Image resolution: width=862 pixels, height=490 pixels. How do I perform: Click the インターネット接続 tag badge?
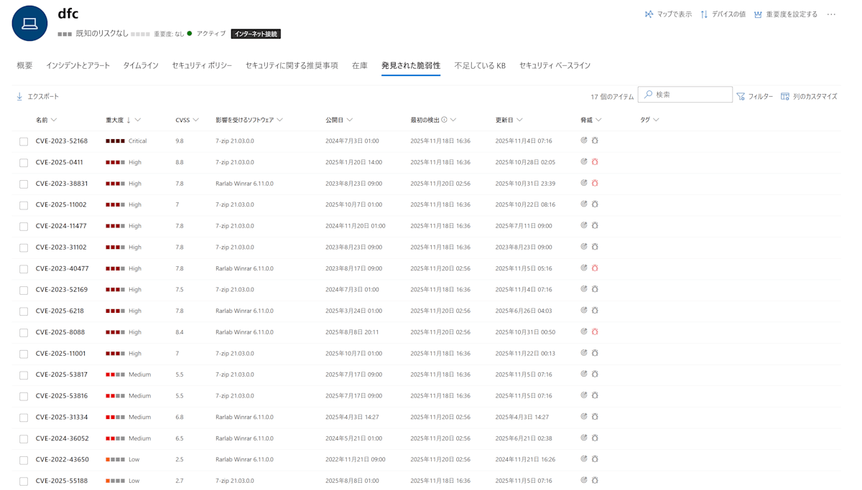(x=256, y=34)
